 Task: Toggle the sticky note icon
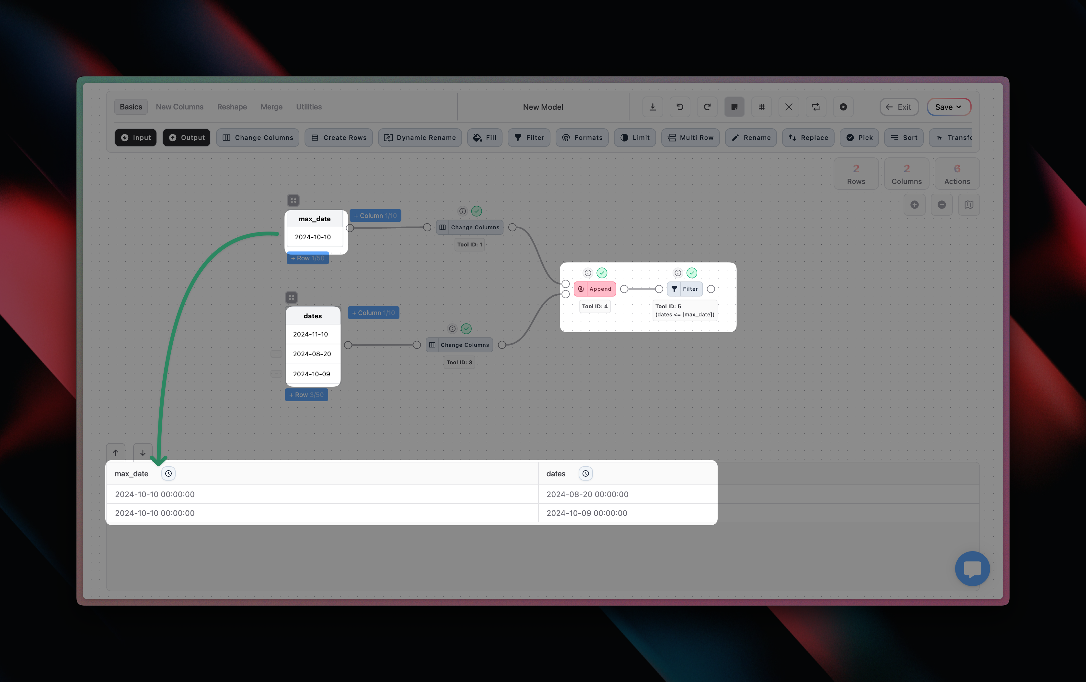click(734, 107)
